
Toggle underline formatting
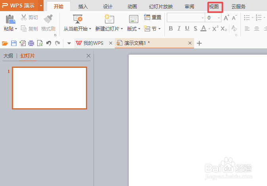187,29
